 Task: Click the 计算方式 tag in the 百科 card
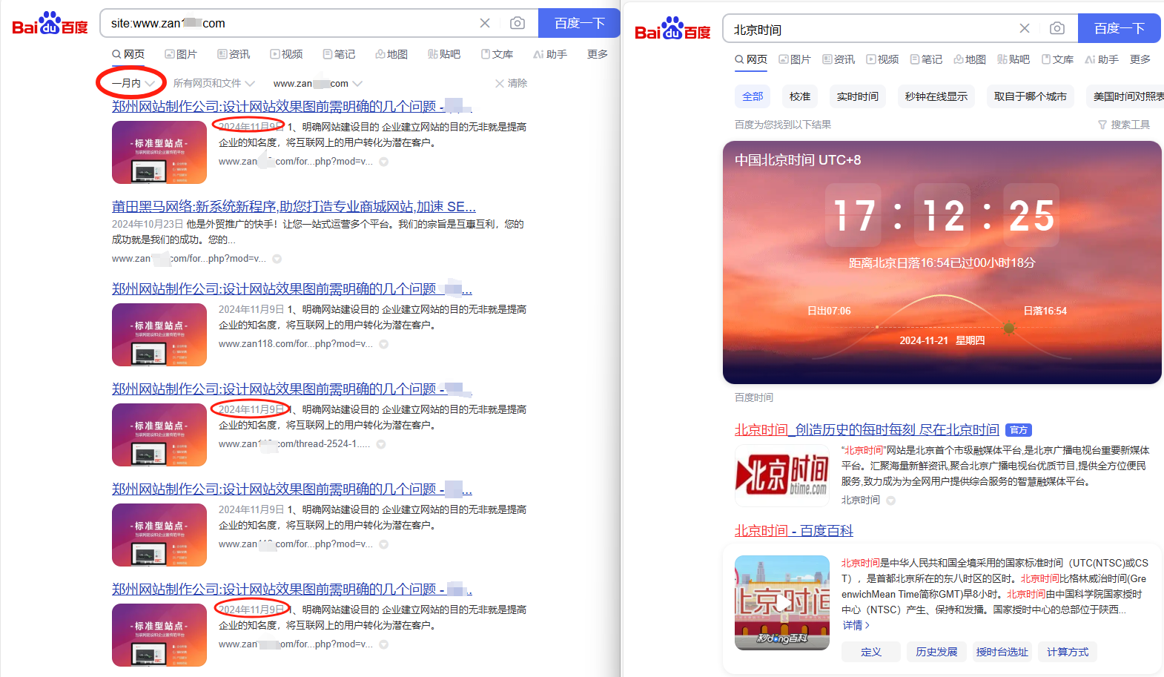(x=1068, y=652)
